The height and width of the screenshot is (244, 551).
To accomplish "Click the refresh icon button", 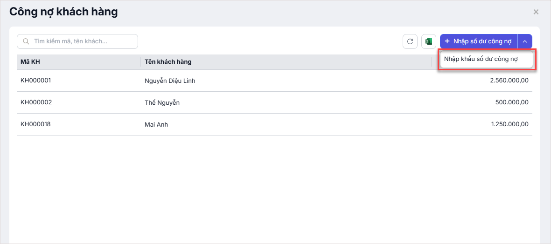I will click(410, 41).
